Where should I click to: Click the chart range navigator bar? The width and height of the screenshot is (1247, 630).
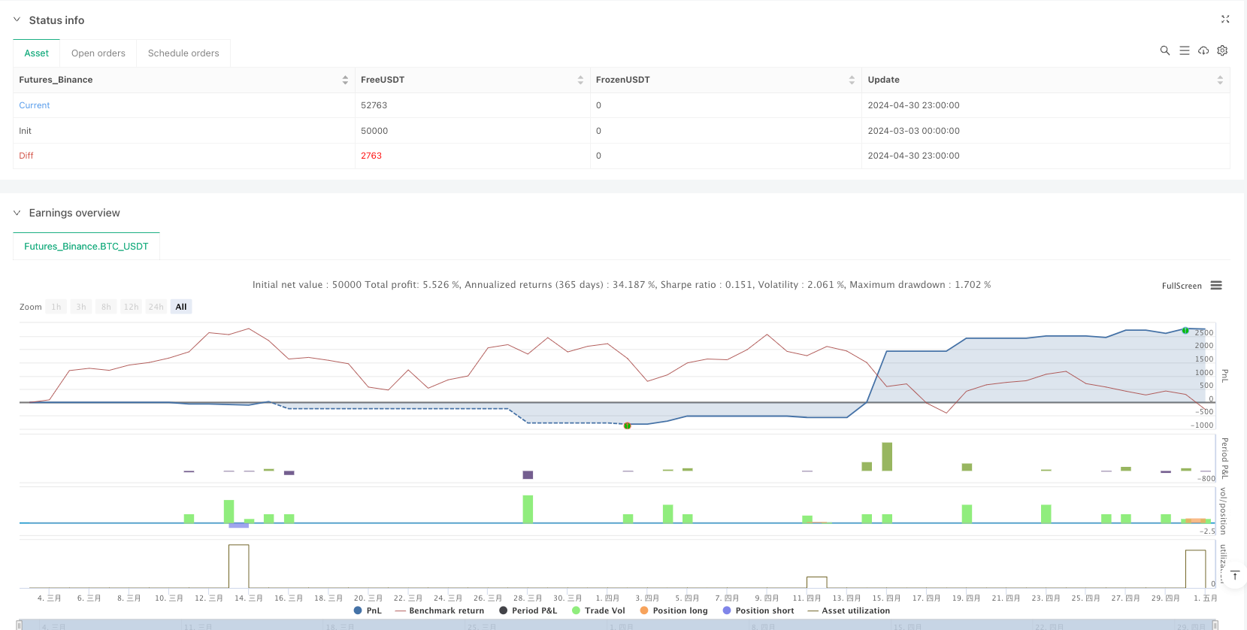(x=617, y=625)
